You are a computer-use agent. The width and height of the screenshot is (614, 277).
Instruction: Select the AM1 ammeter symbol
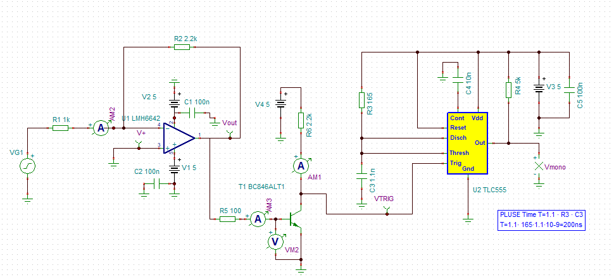(301, 166)
